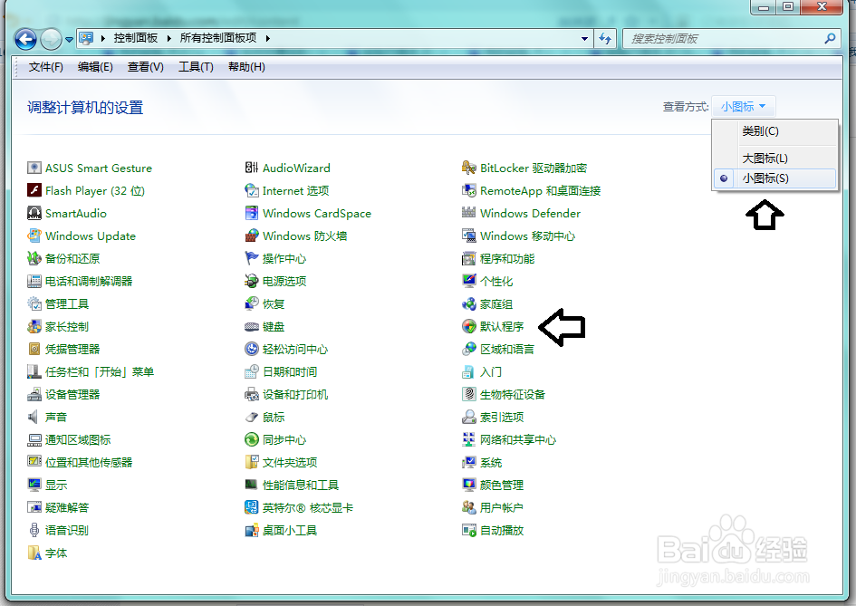Open the 轻松访问中心 item
The image size is (856, 606).
click(295, 350)
